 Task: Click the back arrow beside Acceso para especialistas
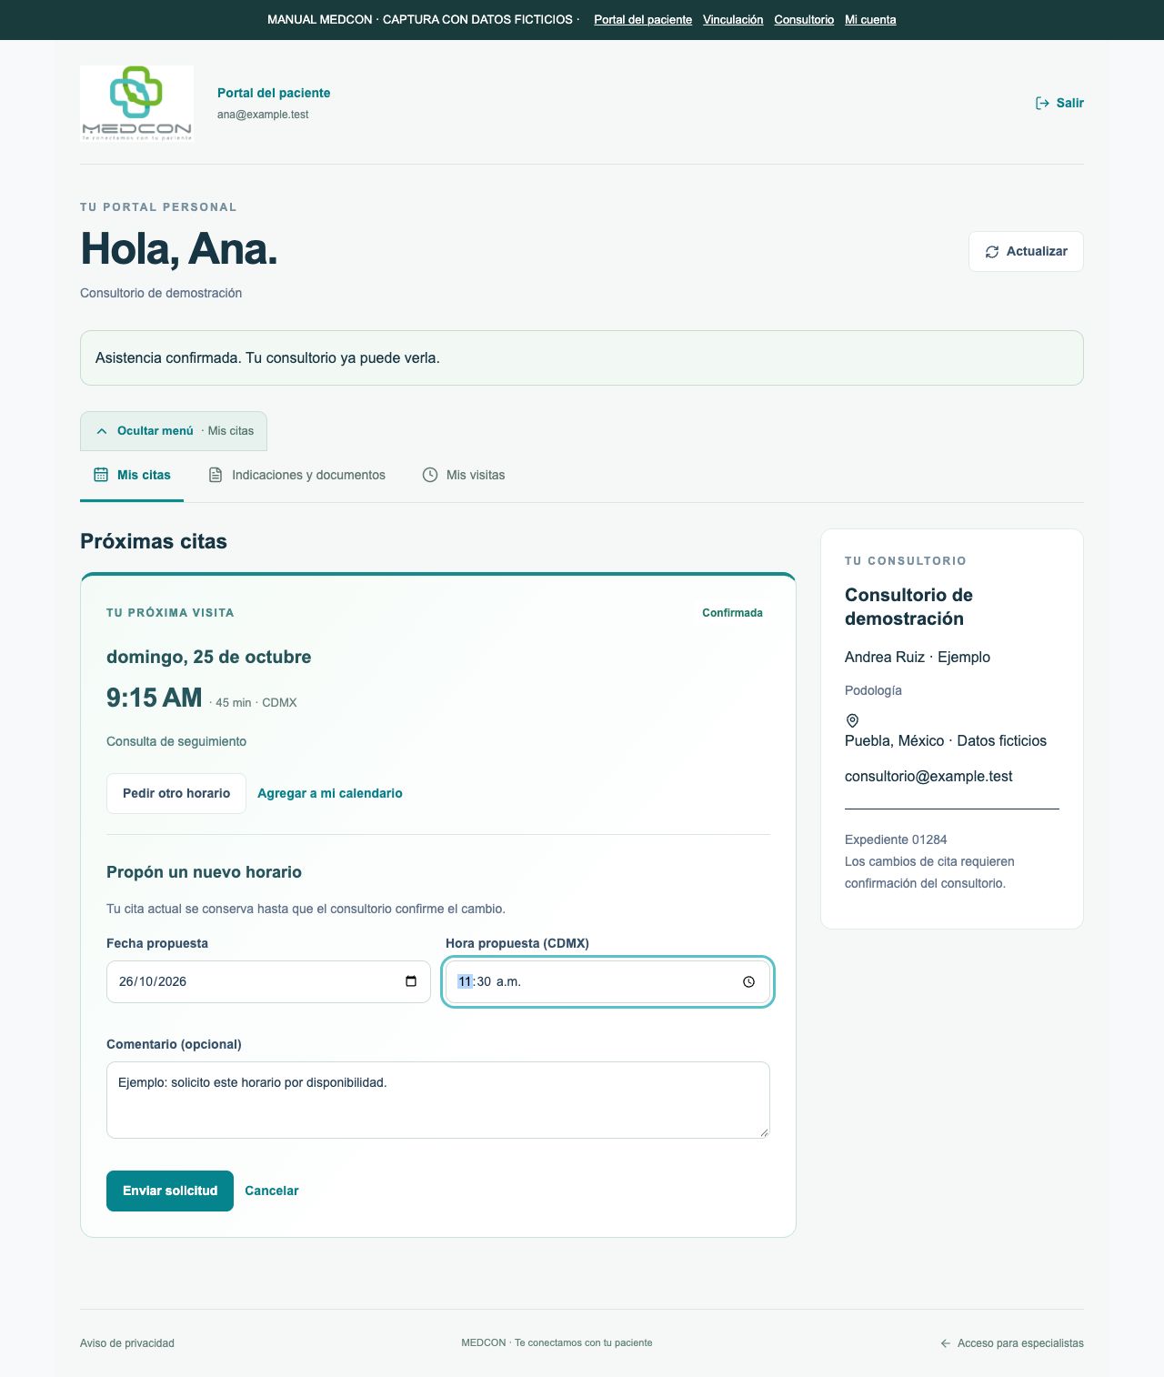(946, 1343)
